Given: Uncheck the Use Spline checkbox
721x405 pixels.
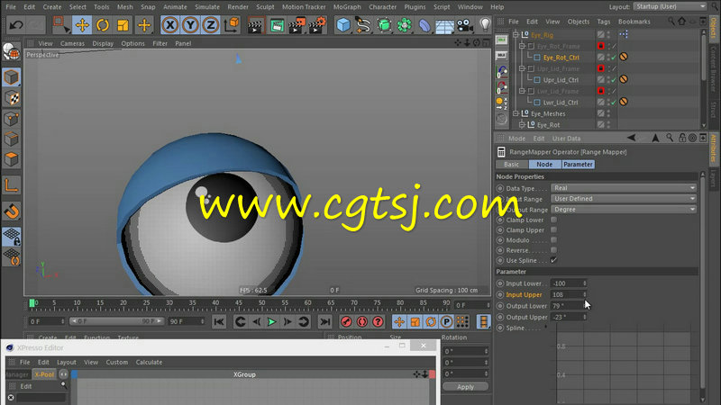Looking at the screenshot, I should click(x=553, y=260).
